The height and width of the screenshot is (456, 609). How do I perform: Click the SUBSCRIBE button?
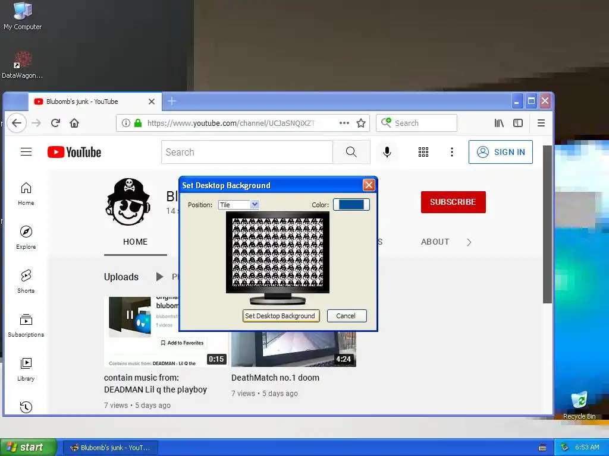(x=453, y=202)
